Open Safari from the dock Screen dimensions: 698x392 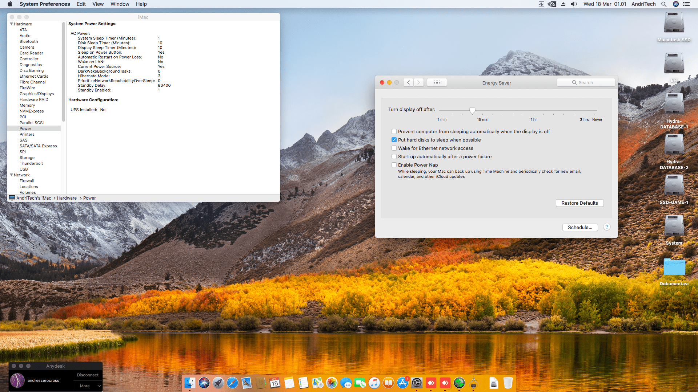[x=232, y=383]
